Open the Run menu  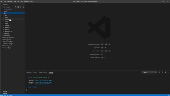pos(22,1)
